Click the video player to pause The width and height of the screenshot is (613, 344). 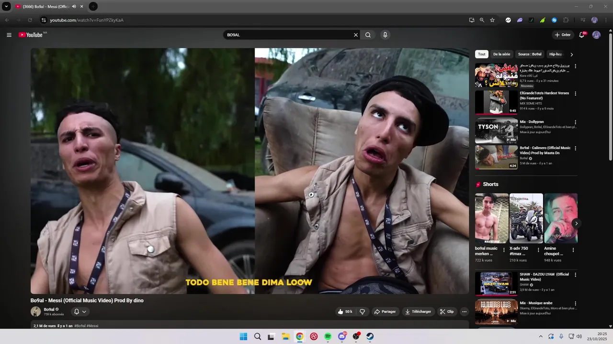click(x=250, y=171)
